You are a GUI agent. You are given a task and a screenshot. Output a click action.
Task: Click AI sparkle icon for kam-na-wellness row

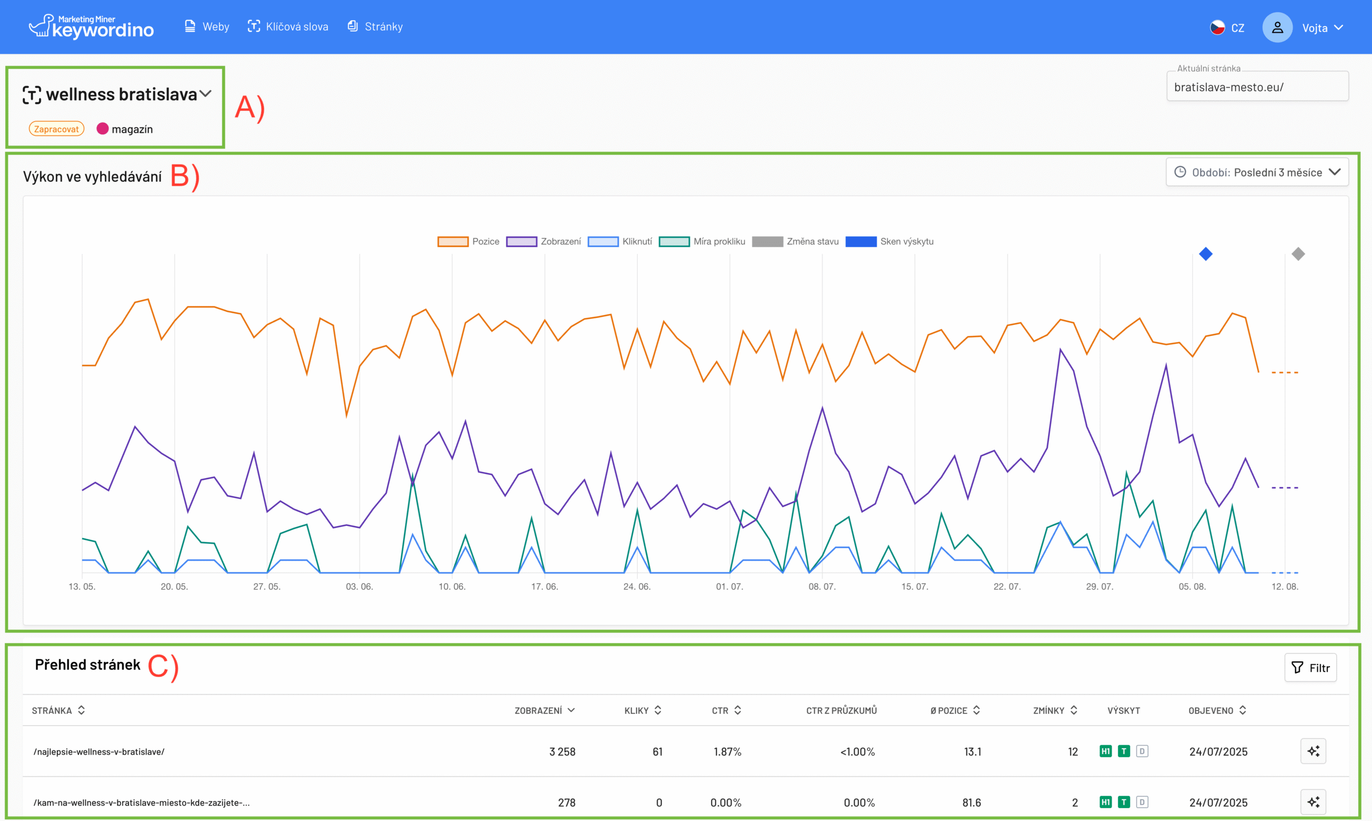click(1313, 802)
